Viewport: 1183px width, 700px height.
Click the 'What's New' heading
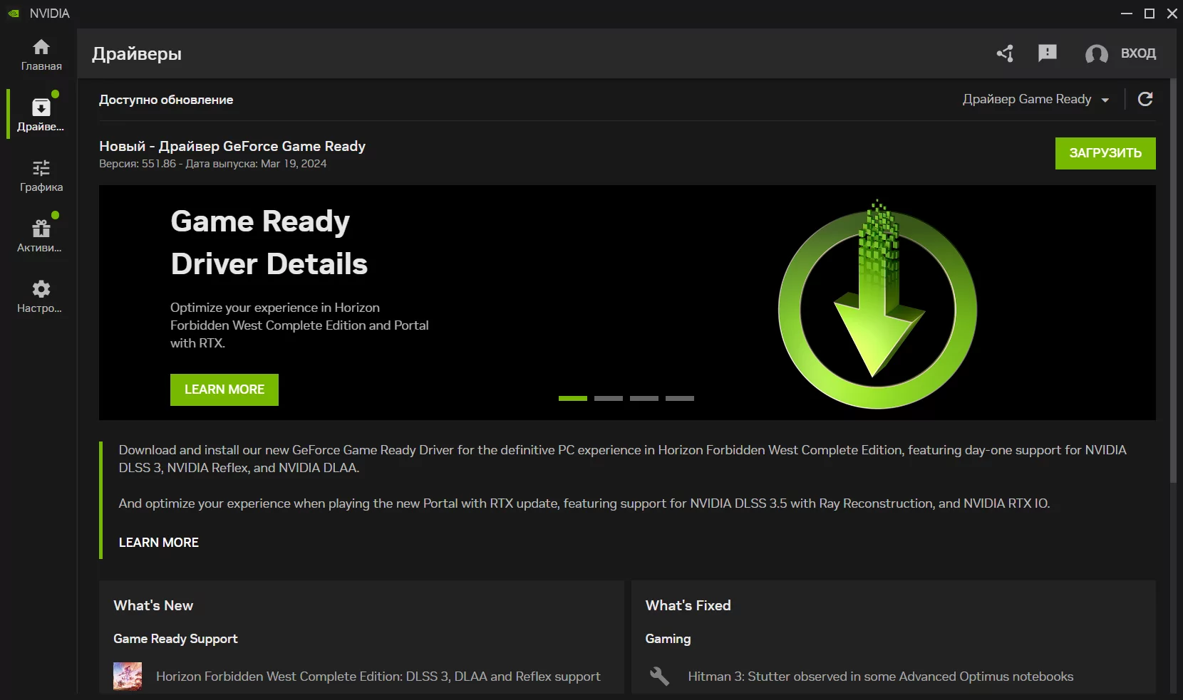click(x=153, y=605)
